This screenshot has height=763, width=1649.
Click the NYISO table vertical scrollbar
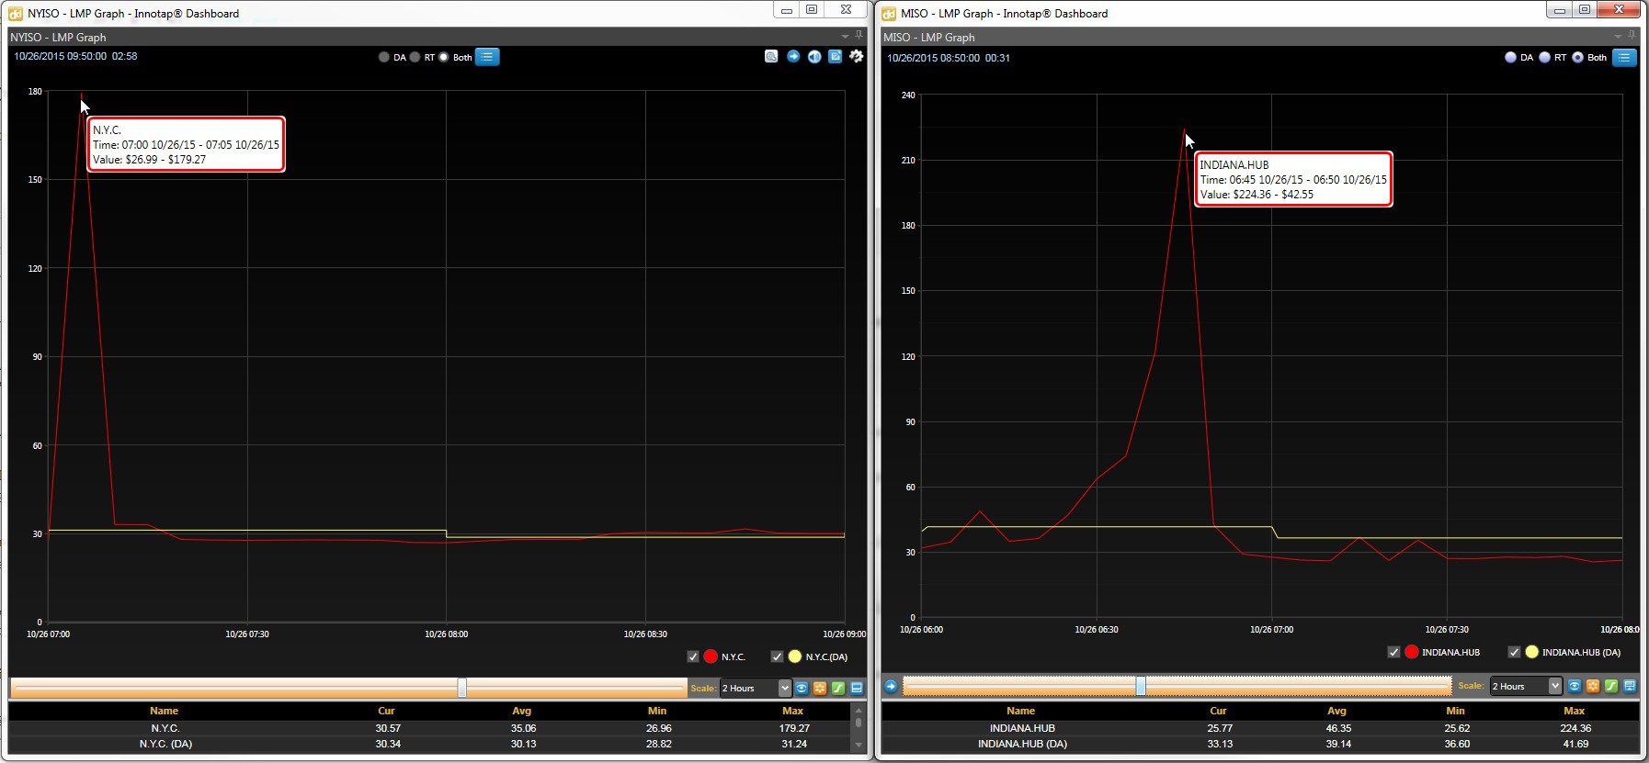[859, 728]
